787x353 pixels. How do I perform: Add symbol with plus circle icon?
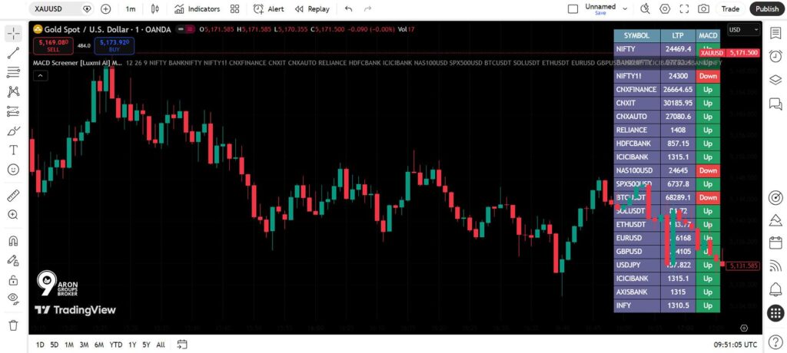[x=105, y=8]
